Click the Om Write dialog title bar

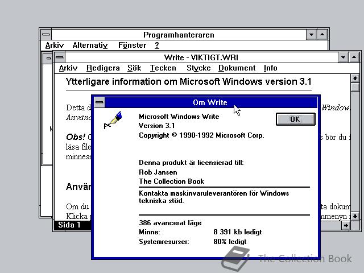pyautogui.click(x=211, y=102)
